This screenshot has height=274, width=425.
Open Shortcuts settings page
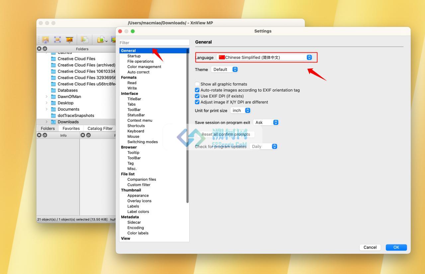(x=136, y=126)
